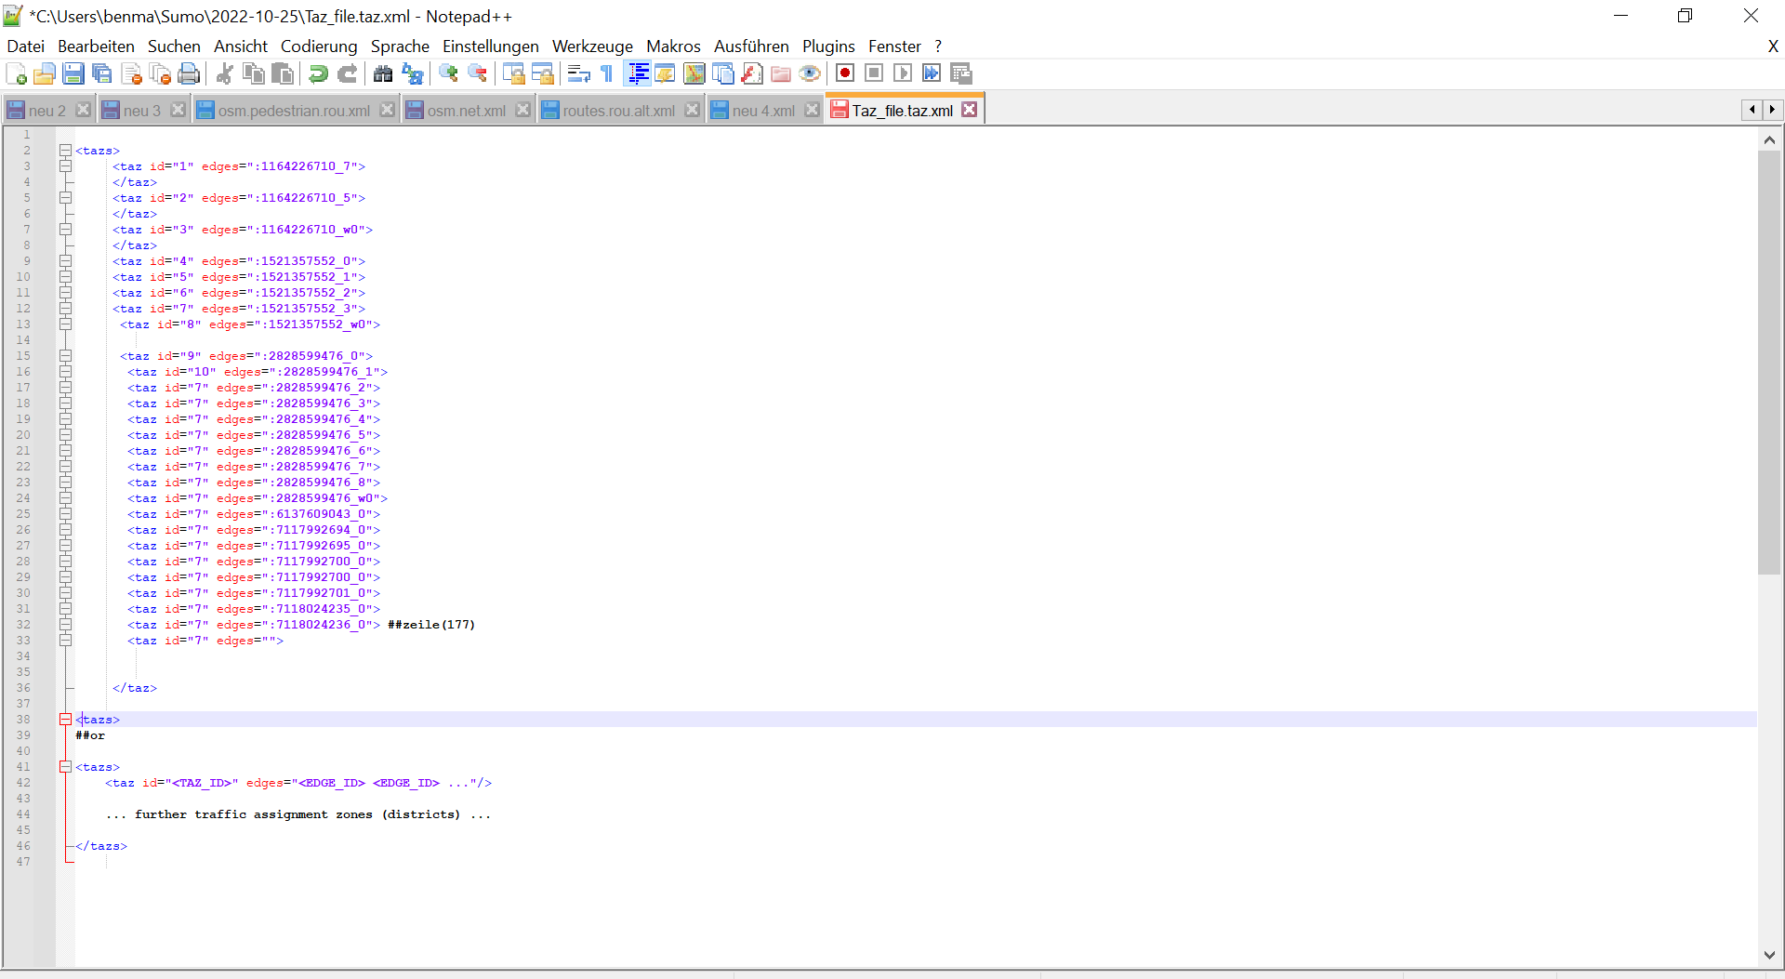
Task: Create a new file in Notepad++
Action: point(16,73)
